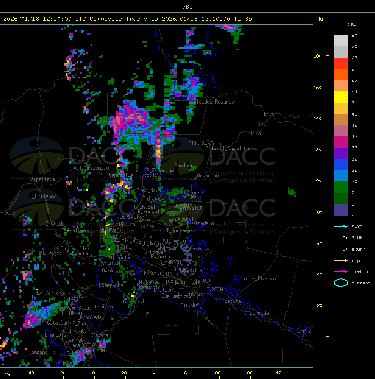Click the 'L_Vegas' place label
375x379 pixels.
52,253
